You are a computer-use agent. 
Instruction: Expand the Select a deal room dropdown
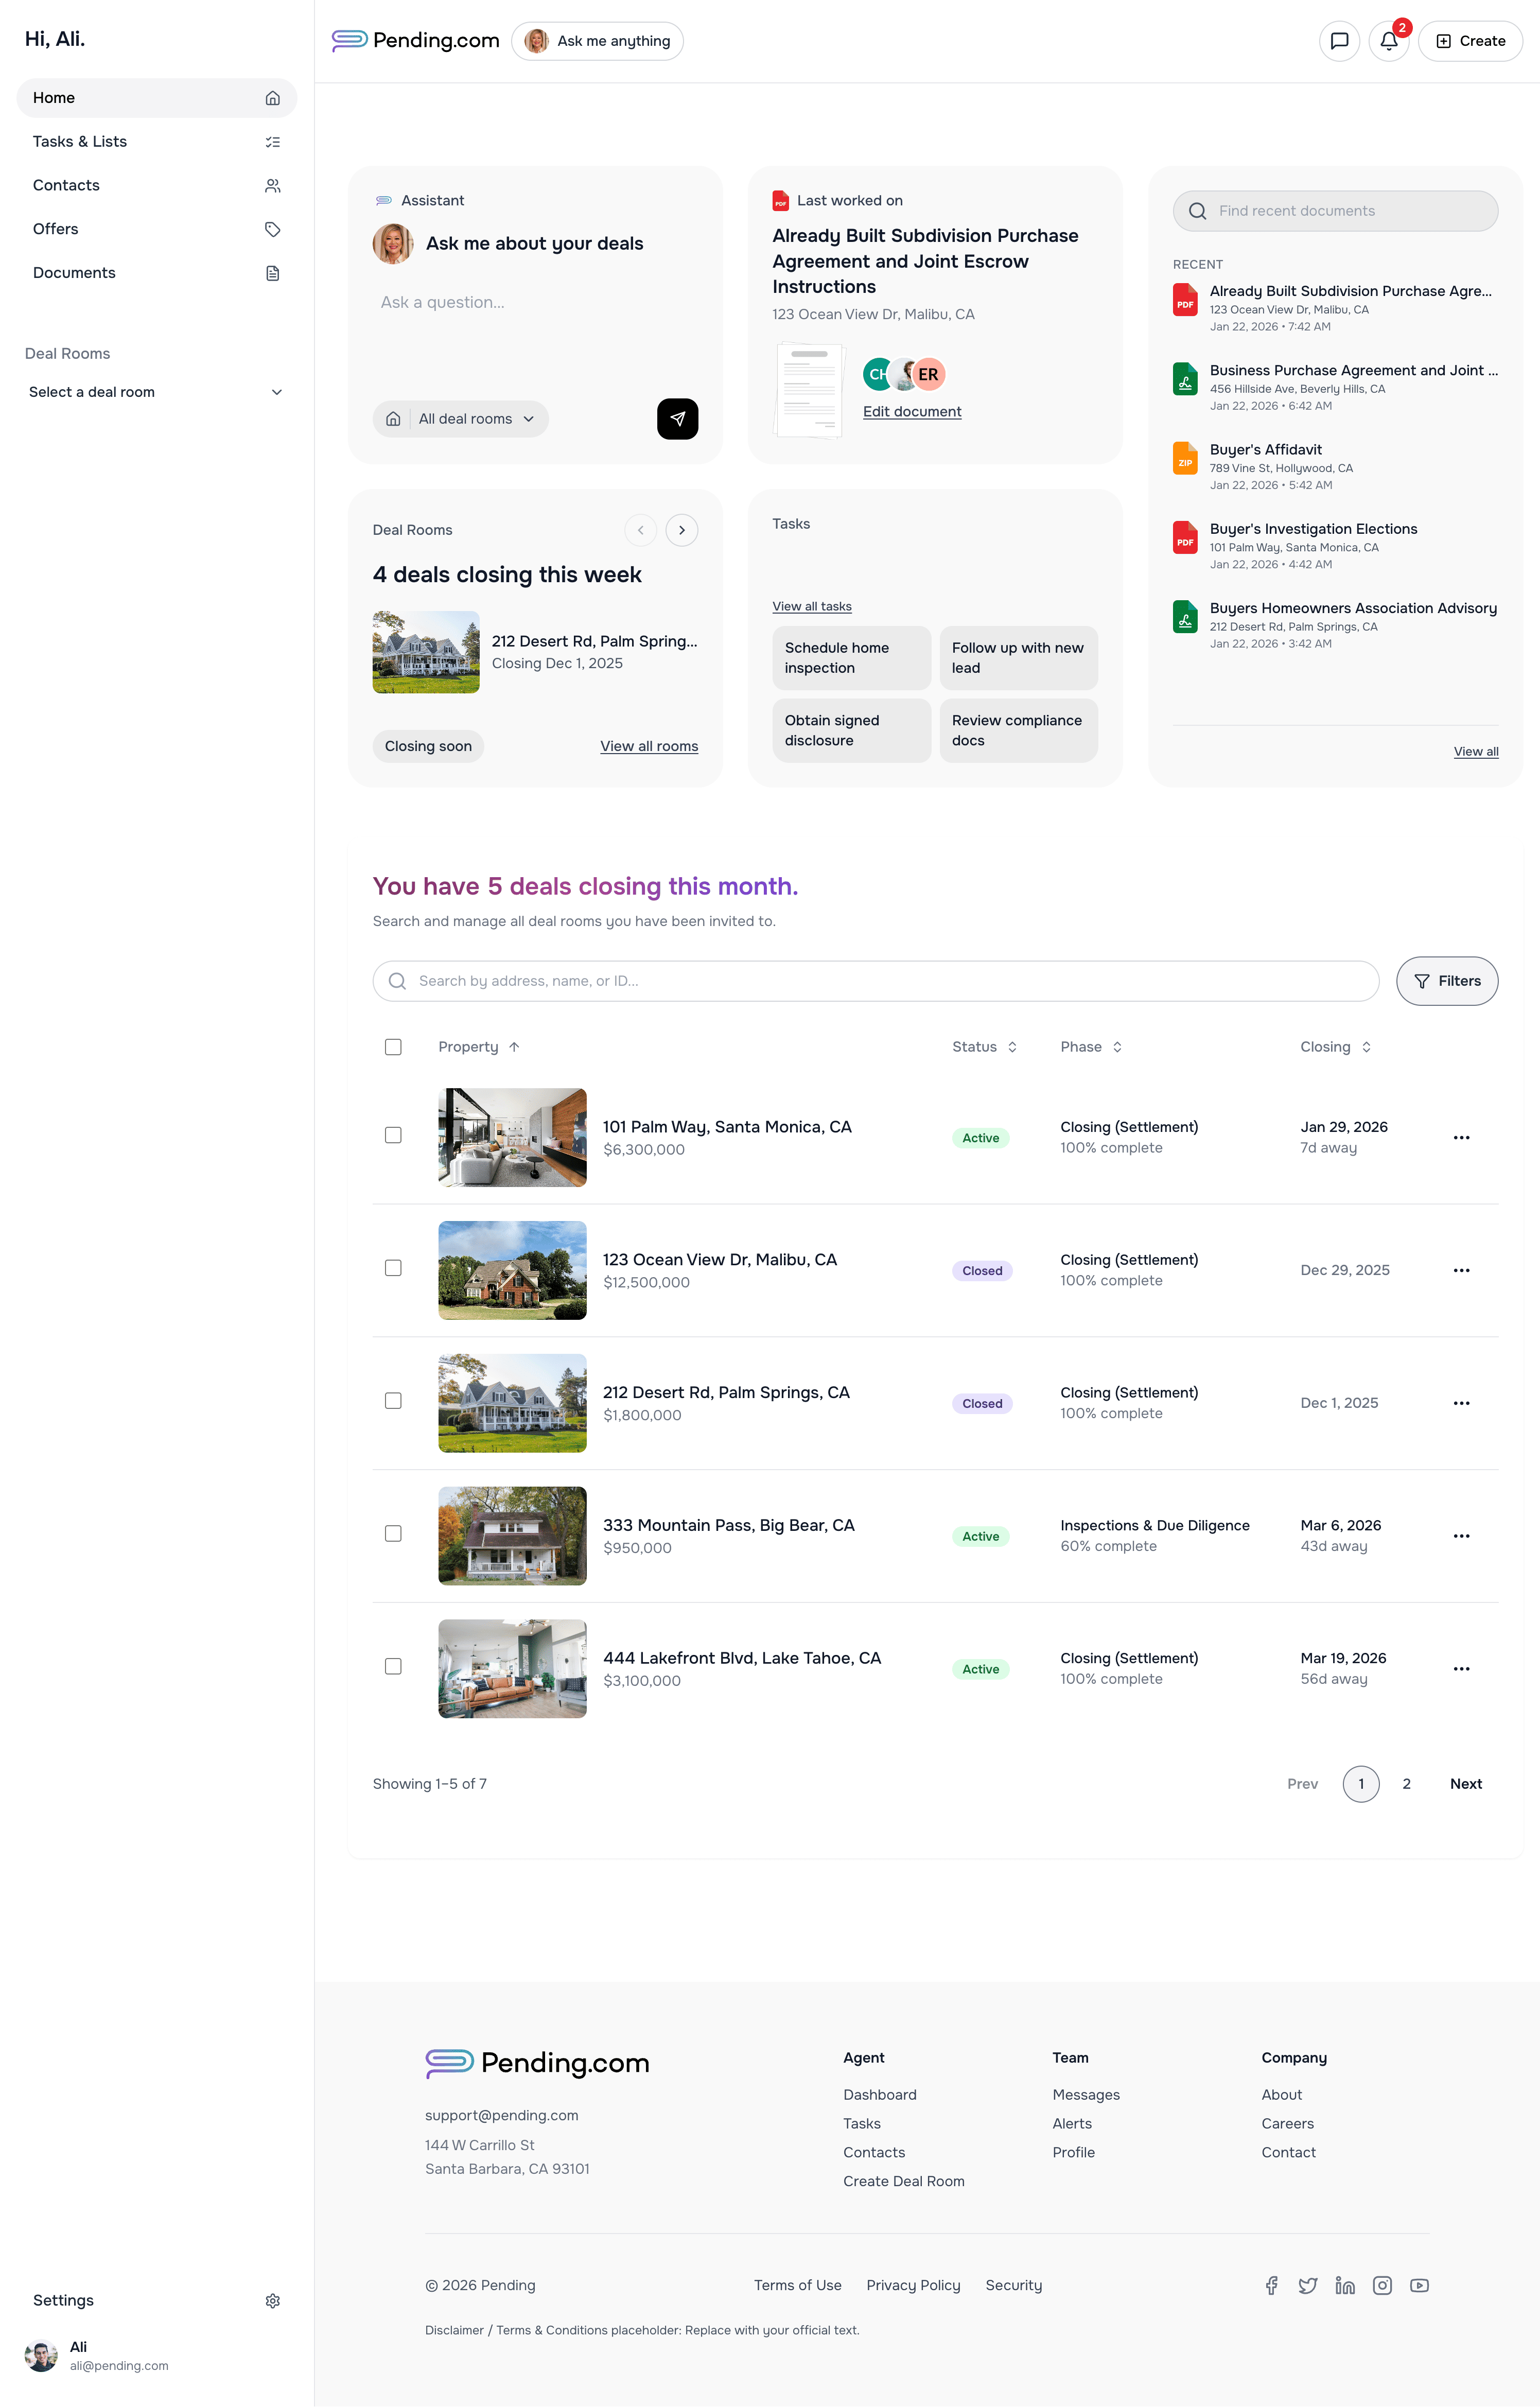(x=156, y=392)
